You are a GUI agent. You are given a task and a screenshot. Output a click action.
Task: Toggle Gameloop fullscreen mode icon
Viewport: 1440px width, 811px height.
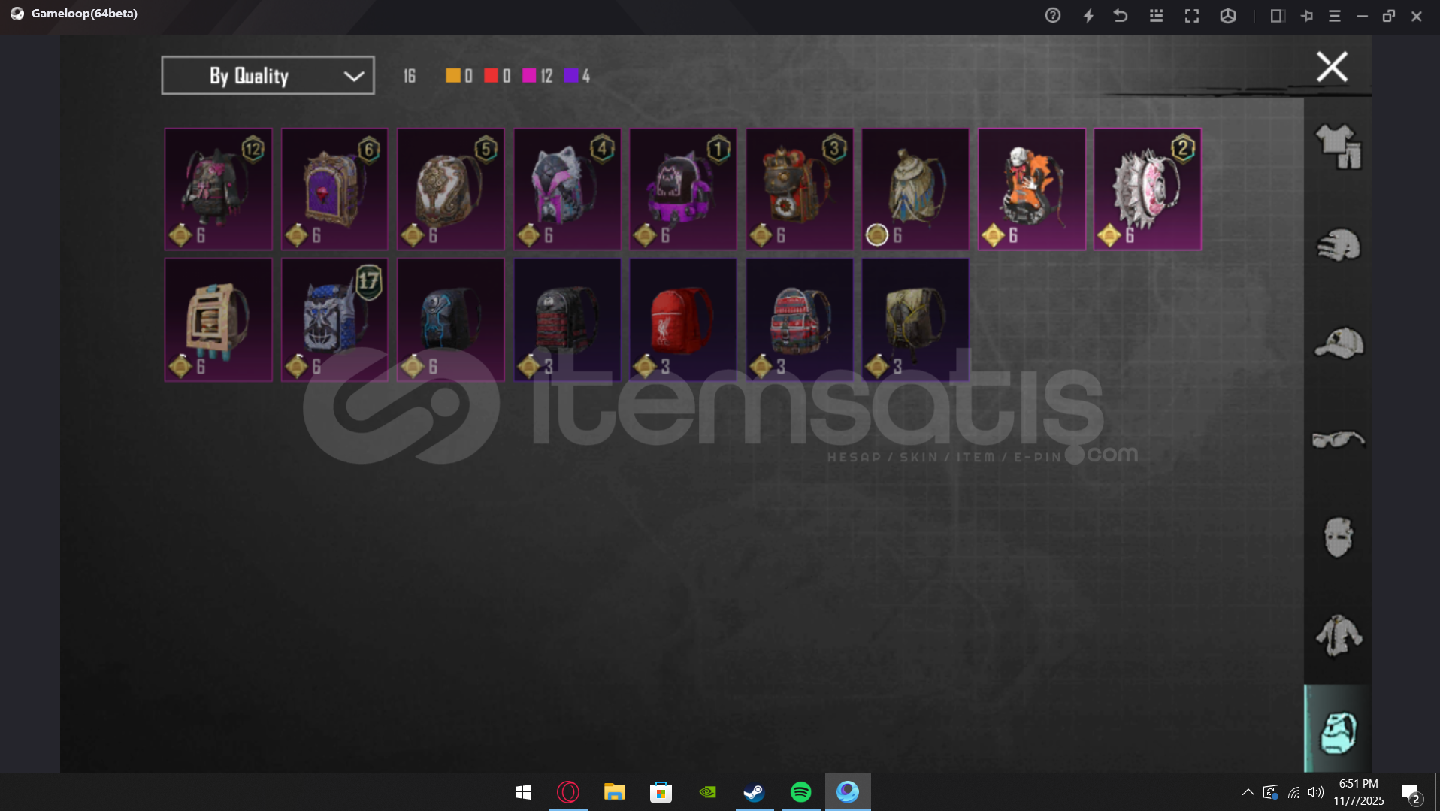(x=1192, y=16)
